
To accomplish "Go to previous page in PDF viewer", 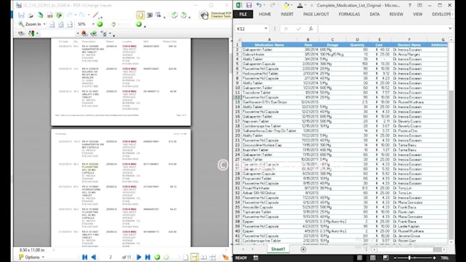I will click(94, 257).
